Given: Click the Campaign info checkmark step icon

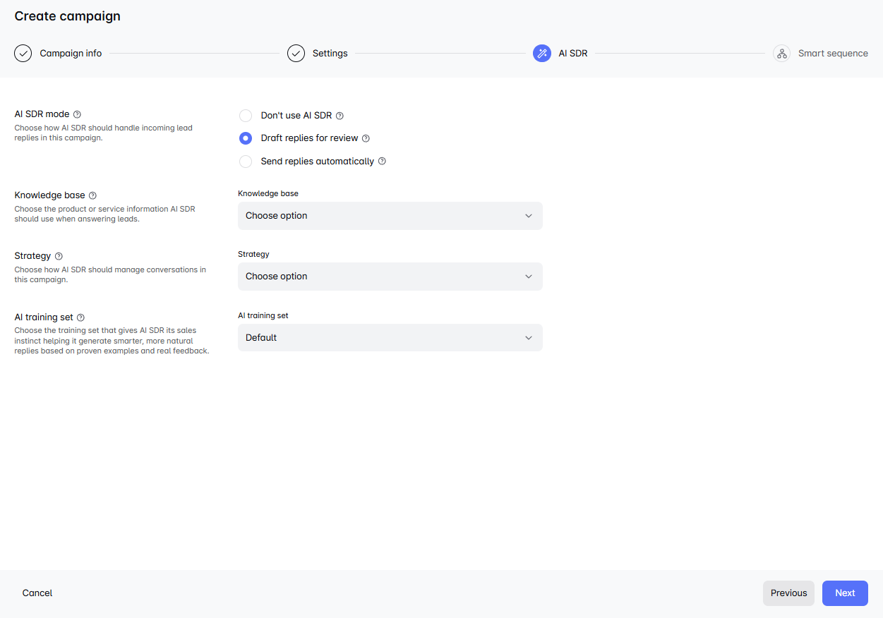Looking at the screenshot, I should 23,53.
